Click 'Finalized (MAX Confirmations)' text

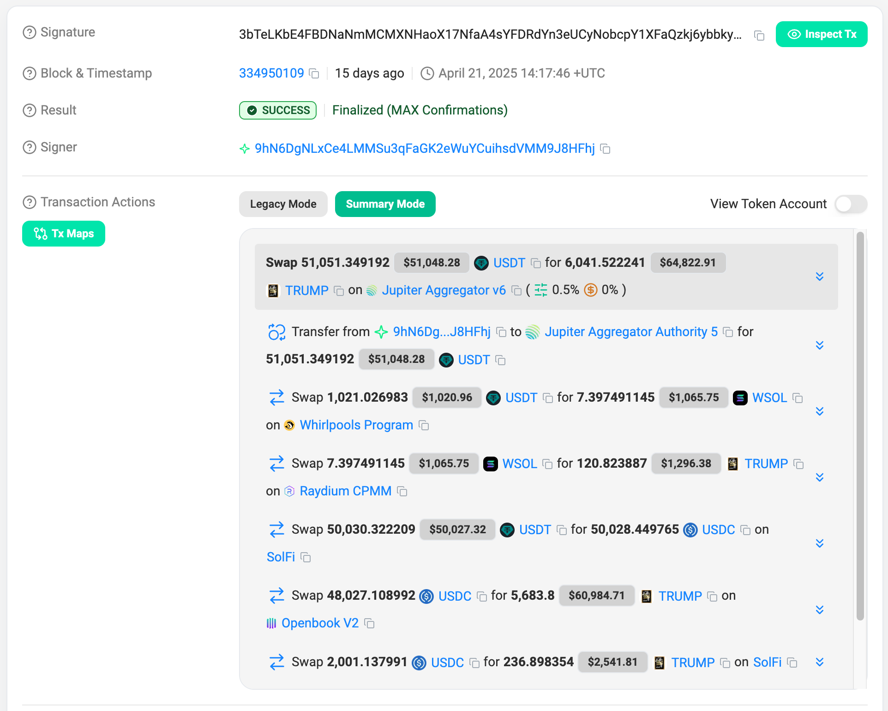[420, 110]
